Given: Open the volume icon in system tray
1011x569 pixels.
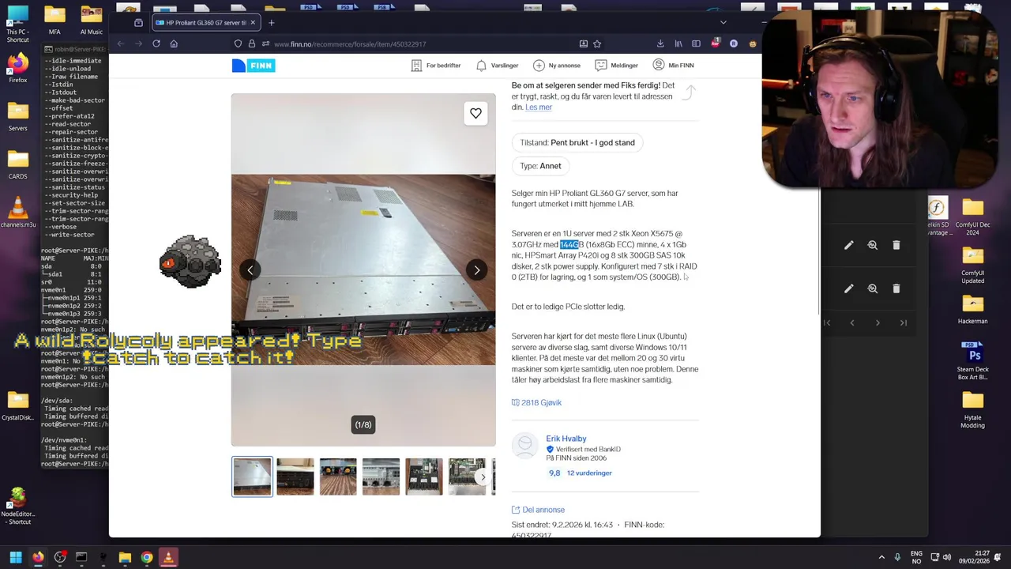Looking at the screenshot, I should coord(946,557).
